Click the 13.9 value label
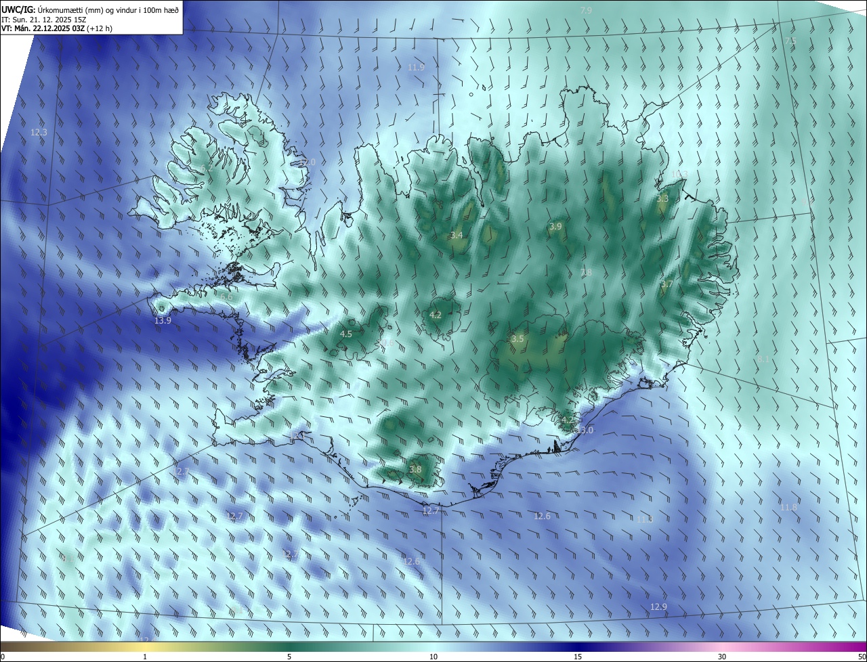867x662 pixels. (x=163, y=320)
